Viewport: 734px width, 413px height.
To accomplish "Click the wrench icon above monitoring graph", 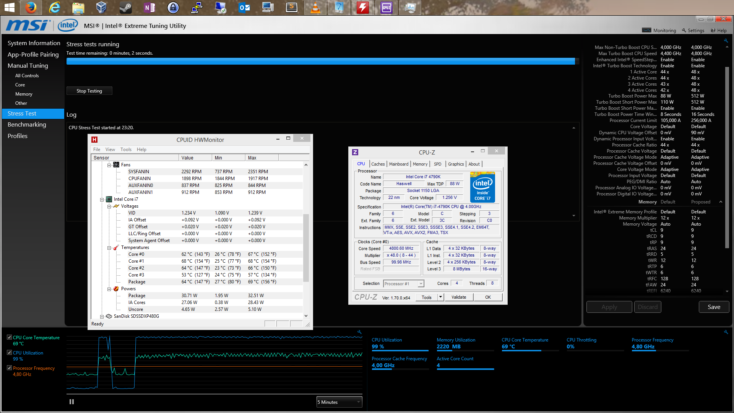I will pos(359,332).
